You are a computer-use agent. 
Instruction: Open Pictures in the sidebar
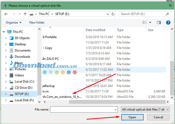(20, 69)
